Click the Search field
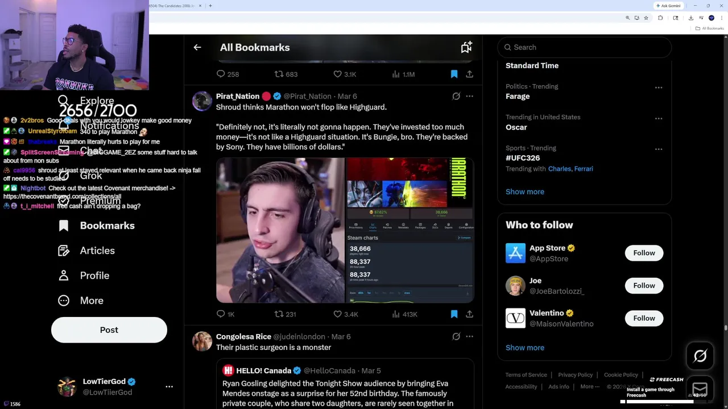728x409 pixels. [x=585, y=48]
